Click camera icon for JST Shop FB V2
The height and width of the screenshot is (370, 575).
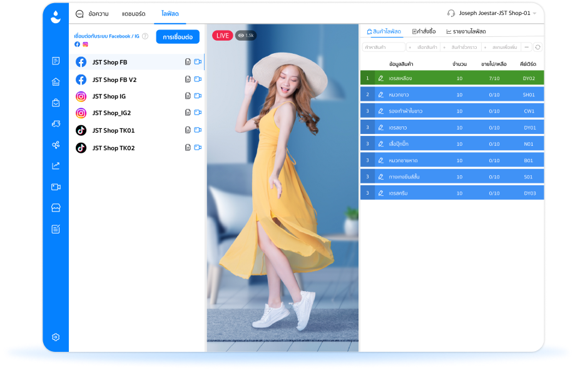(198, 79)
